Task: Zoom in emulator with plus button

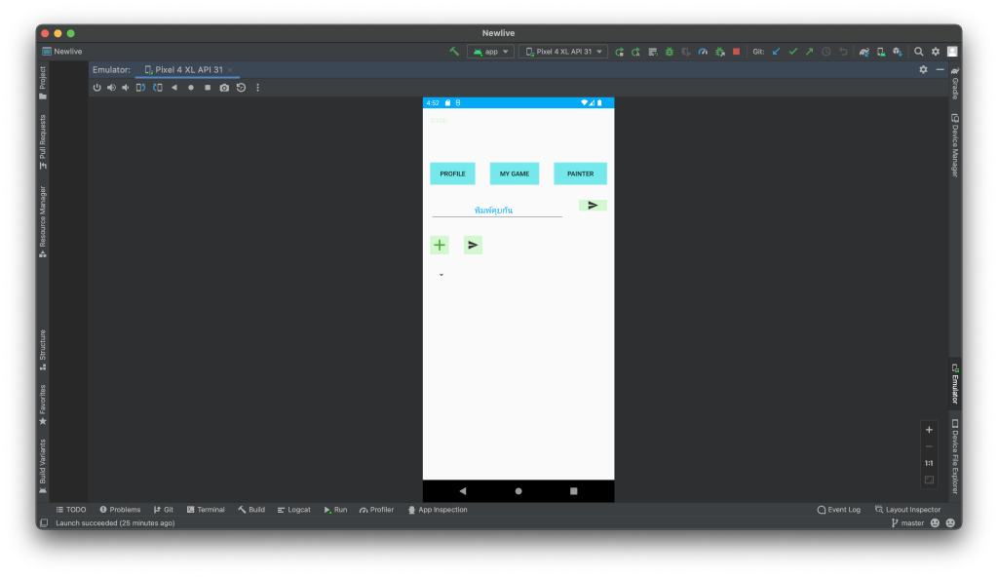Action: pos(929,430)
